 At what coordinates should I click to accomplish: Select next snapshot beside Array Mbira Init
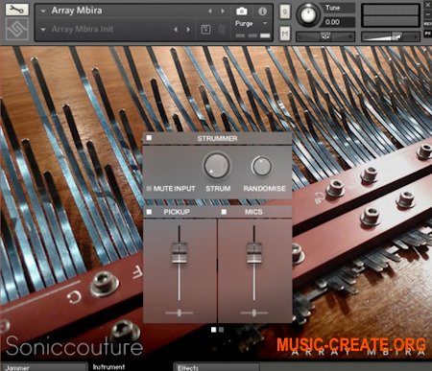[188, 30]
